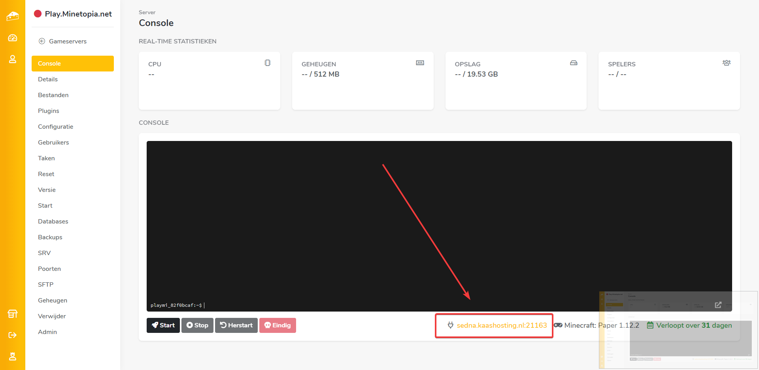Click the sedna.kaashosting.nl:21163 address link

[502, 325]
